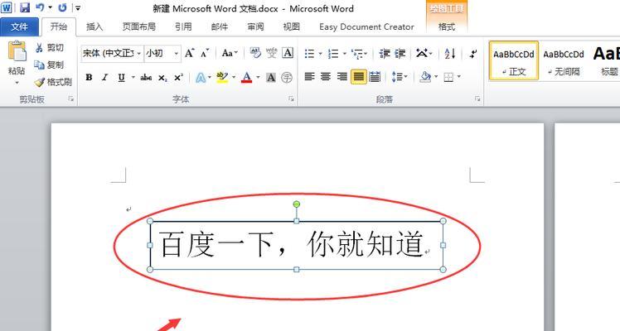Toggle show paragraph marks

point(473,53)
